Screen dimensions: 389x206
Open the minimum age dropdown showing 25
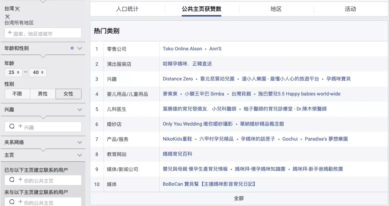(14, 73)
